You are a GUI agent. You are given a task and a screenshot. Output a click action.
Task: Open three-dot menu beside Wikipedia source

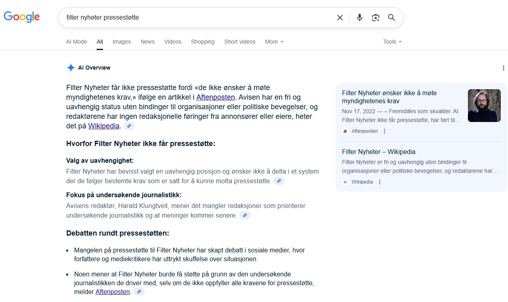380,182
